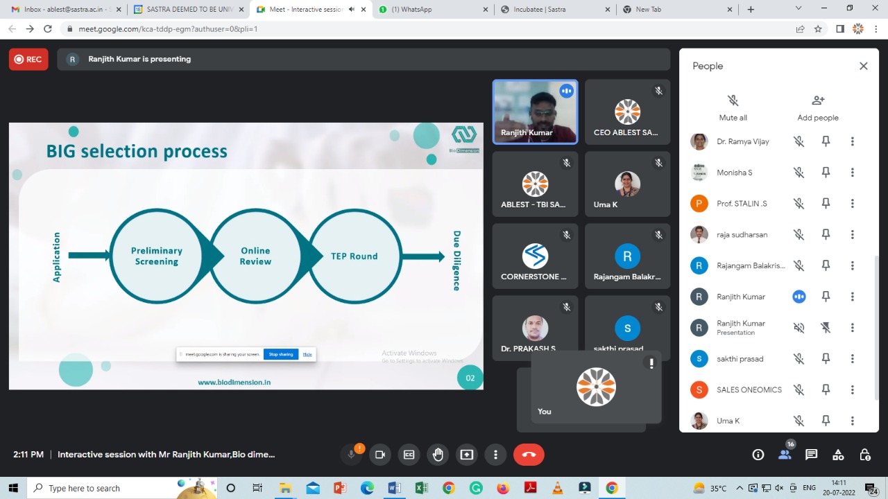Click the Mute all button

(733, 107)
